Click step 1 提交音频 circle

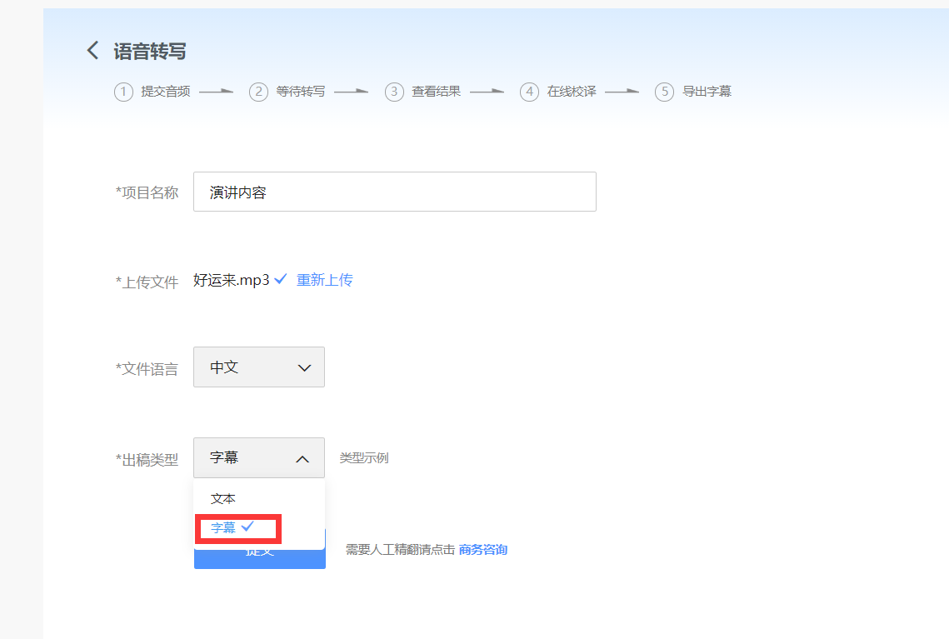pos(123,92)
